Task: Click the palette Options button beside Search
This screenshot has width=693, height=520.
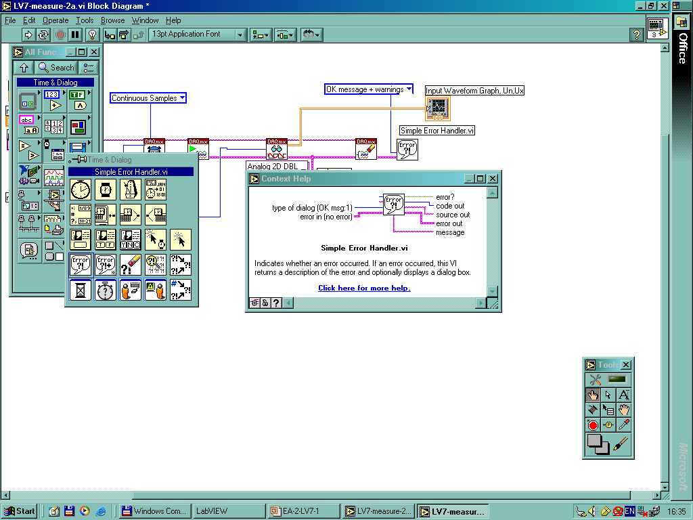Action: (89, 68)
